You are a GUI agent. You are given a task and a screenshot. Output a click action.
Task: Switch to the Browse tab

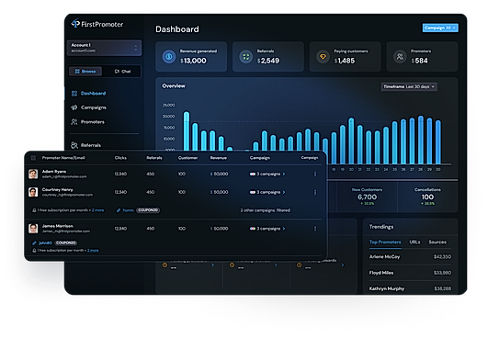click(x=85, y=72)
